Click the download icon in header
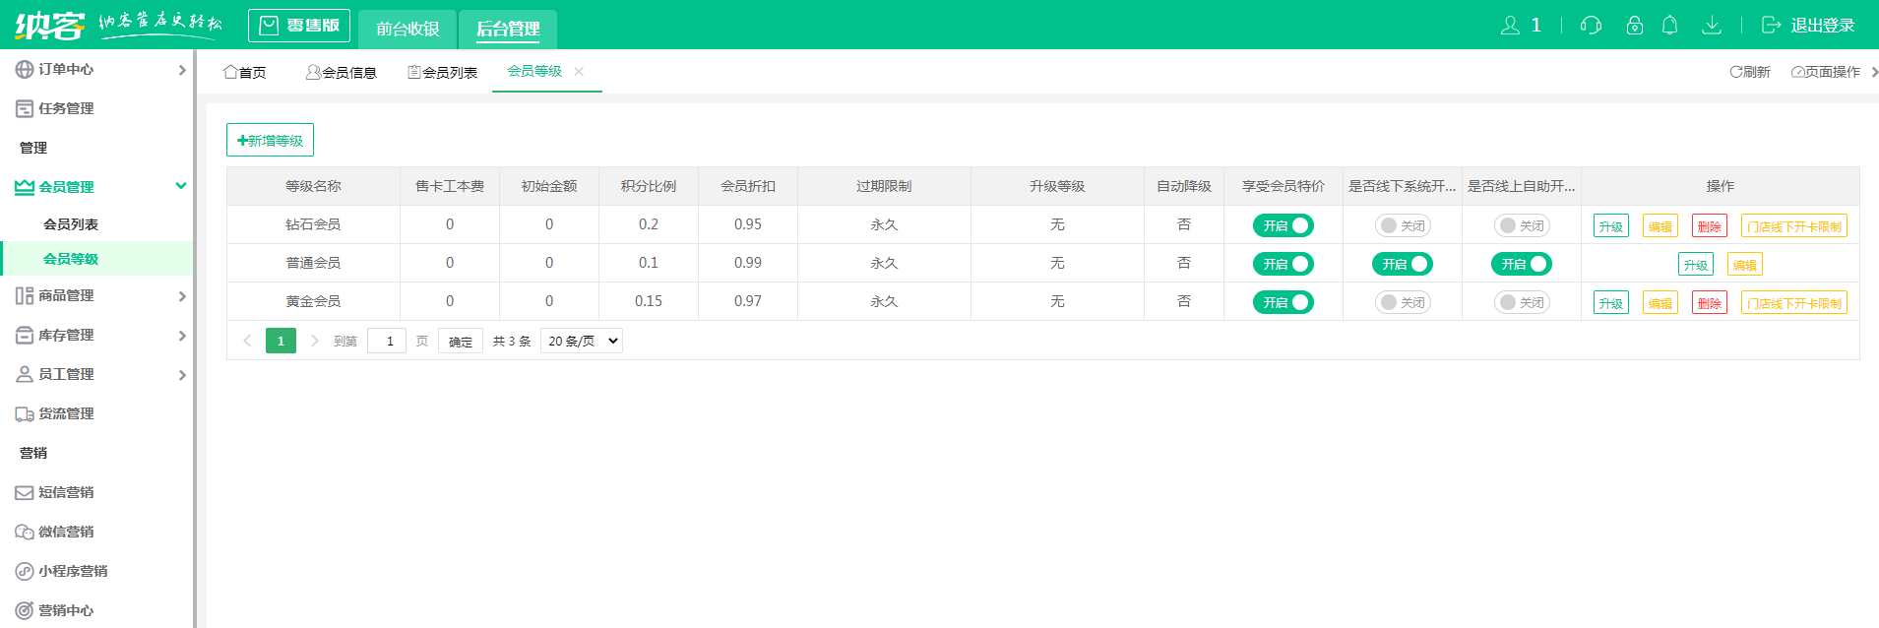This screenshot has width=1879, height=628. pyautogui.click(x=1712, y=26)
